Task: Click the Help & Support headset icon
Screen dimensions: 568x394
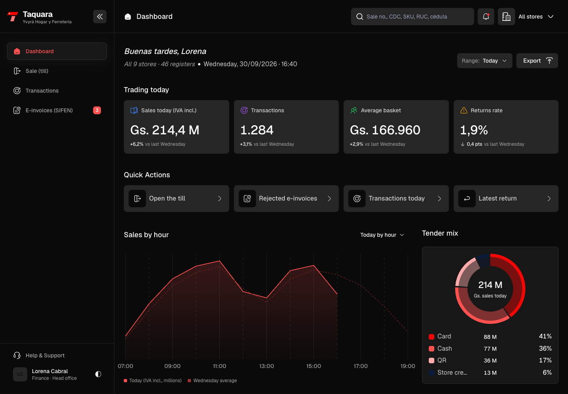Action: tap(17, 355)
